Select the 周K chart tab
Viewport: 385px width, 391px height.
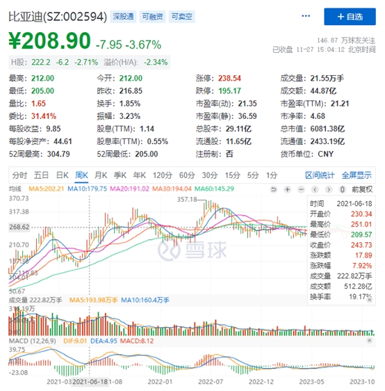click(81, 175)
